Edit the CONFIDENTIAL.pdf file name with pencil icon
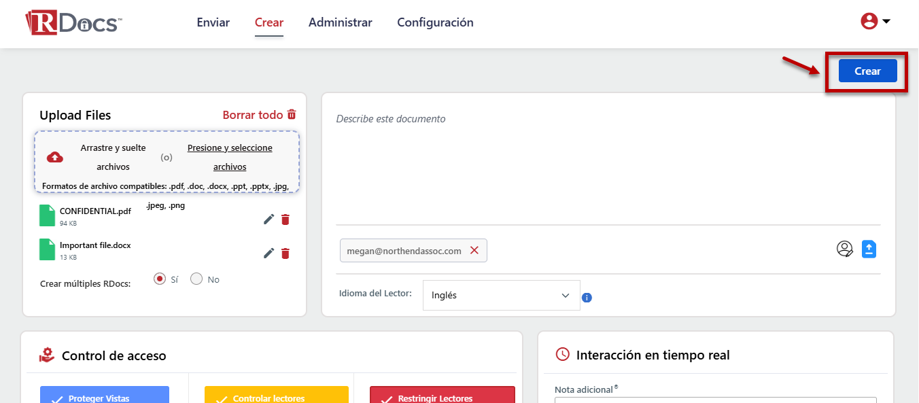 tap(268, 219)
